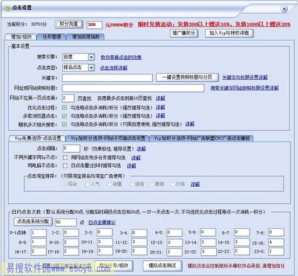The height and width of the screenshot is (276, 298).
Task: Switch to the 任务管理 tab
Action: coord(52,37)
